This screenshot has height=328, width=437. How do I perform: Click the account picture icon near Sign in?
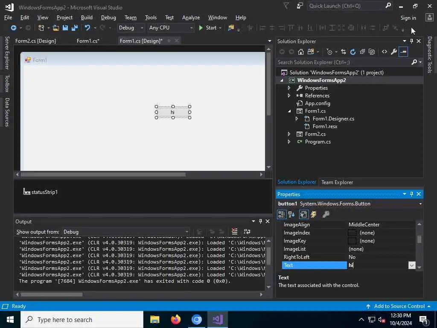click(x=429, y=18)
